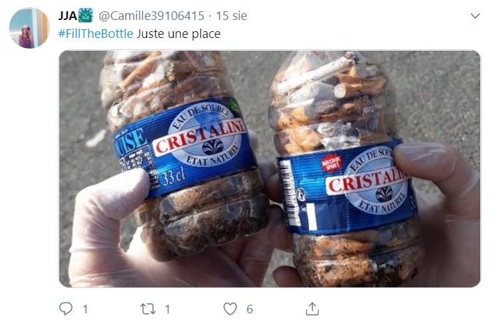Click the 15 sie timestamp
Viewport: 493px width, 324px height.
pyautogui.click(x=232, y=16)
